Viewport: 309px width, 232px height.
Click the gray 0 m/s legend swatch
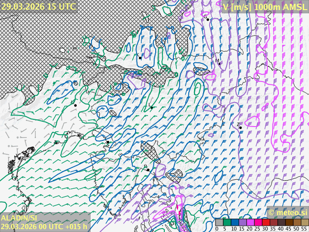(x=219, y=222)
